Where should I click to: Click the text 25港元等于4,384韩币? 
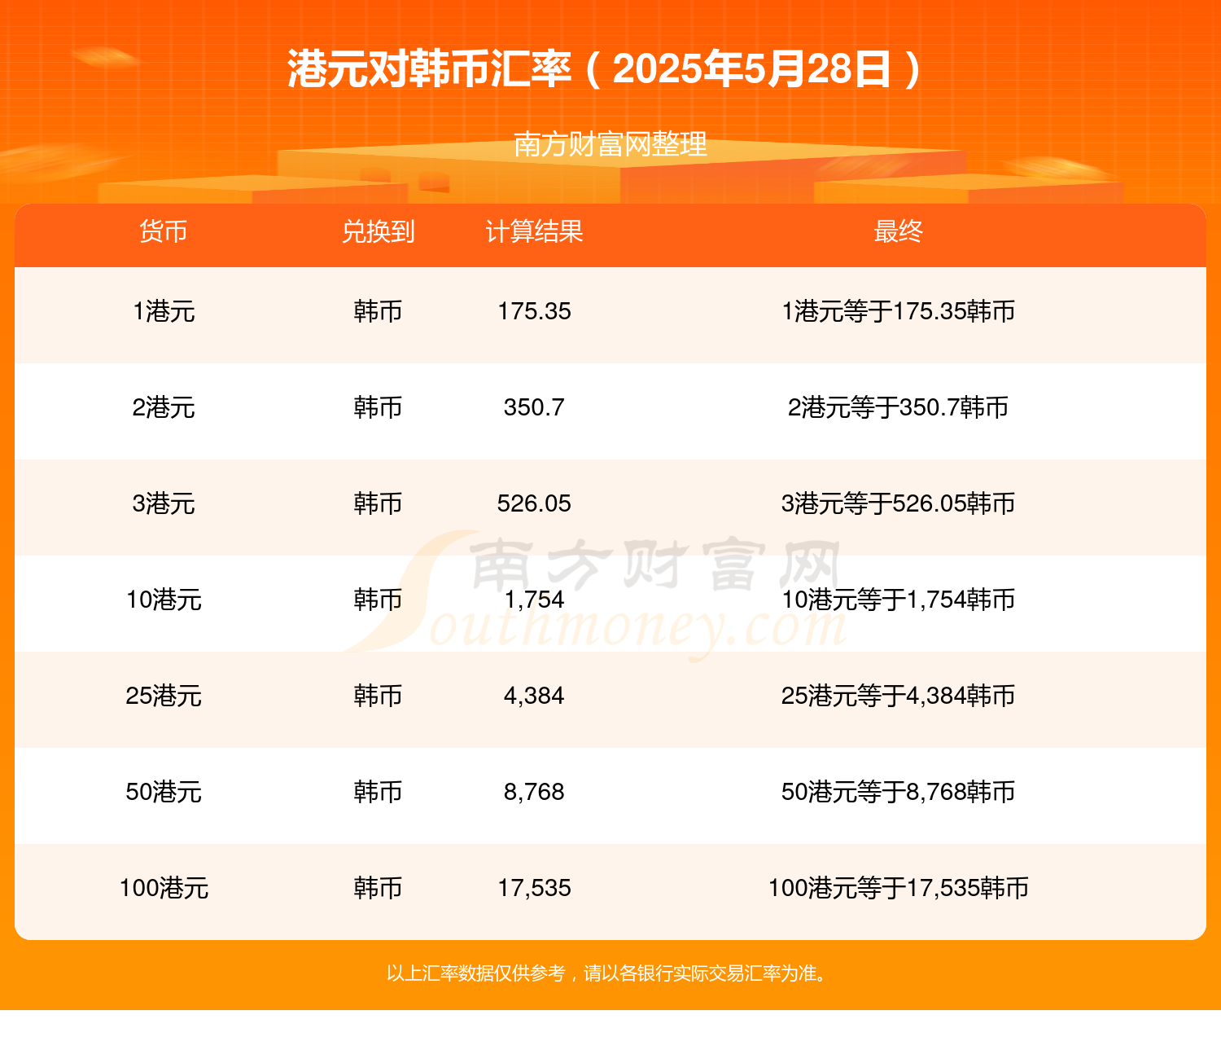click(898, 696)
